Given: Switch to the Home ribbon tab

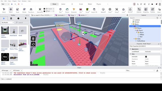Looking at the screenshot, I should 54,4.
